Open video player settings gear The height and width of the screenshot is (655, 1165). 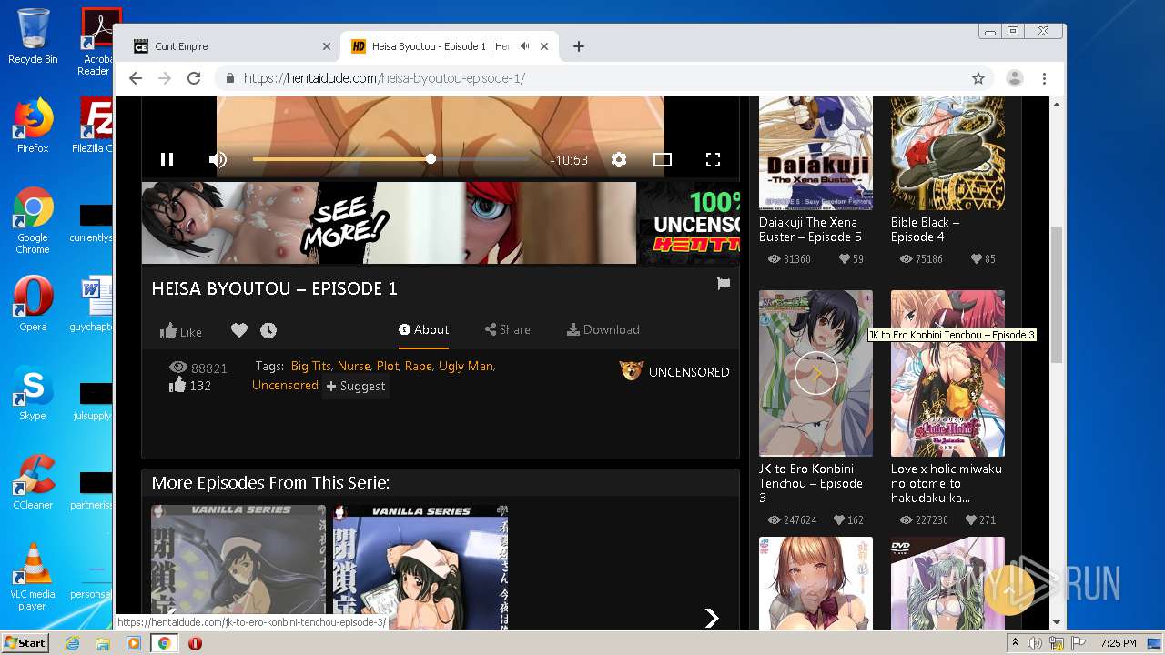click(619, 159)
